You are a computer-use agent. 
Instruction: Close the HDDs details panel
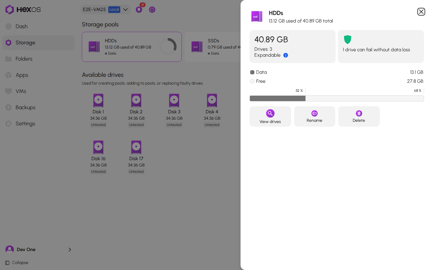(421, 12)
